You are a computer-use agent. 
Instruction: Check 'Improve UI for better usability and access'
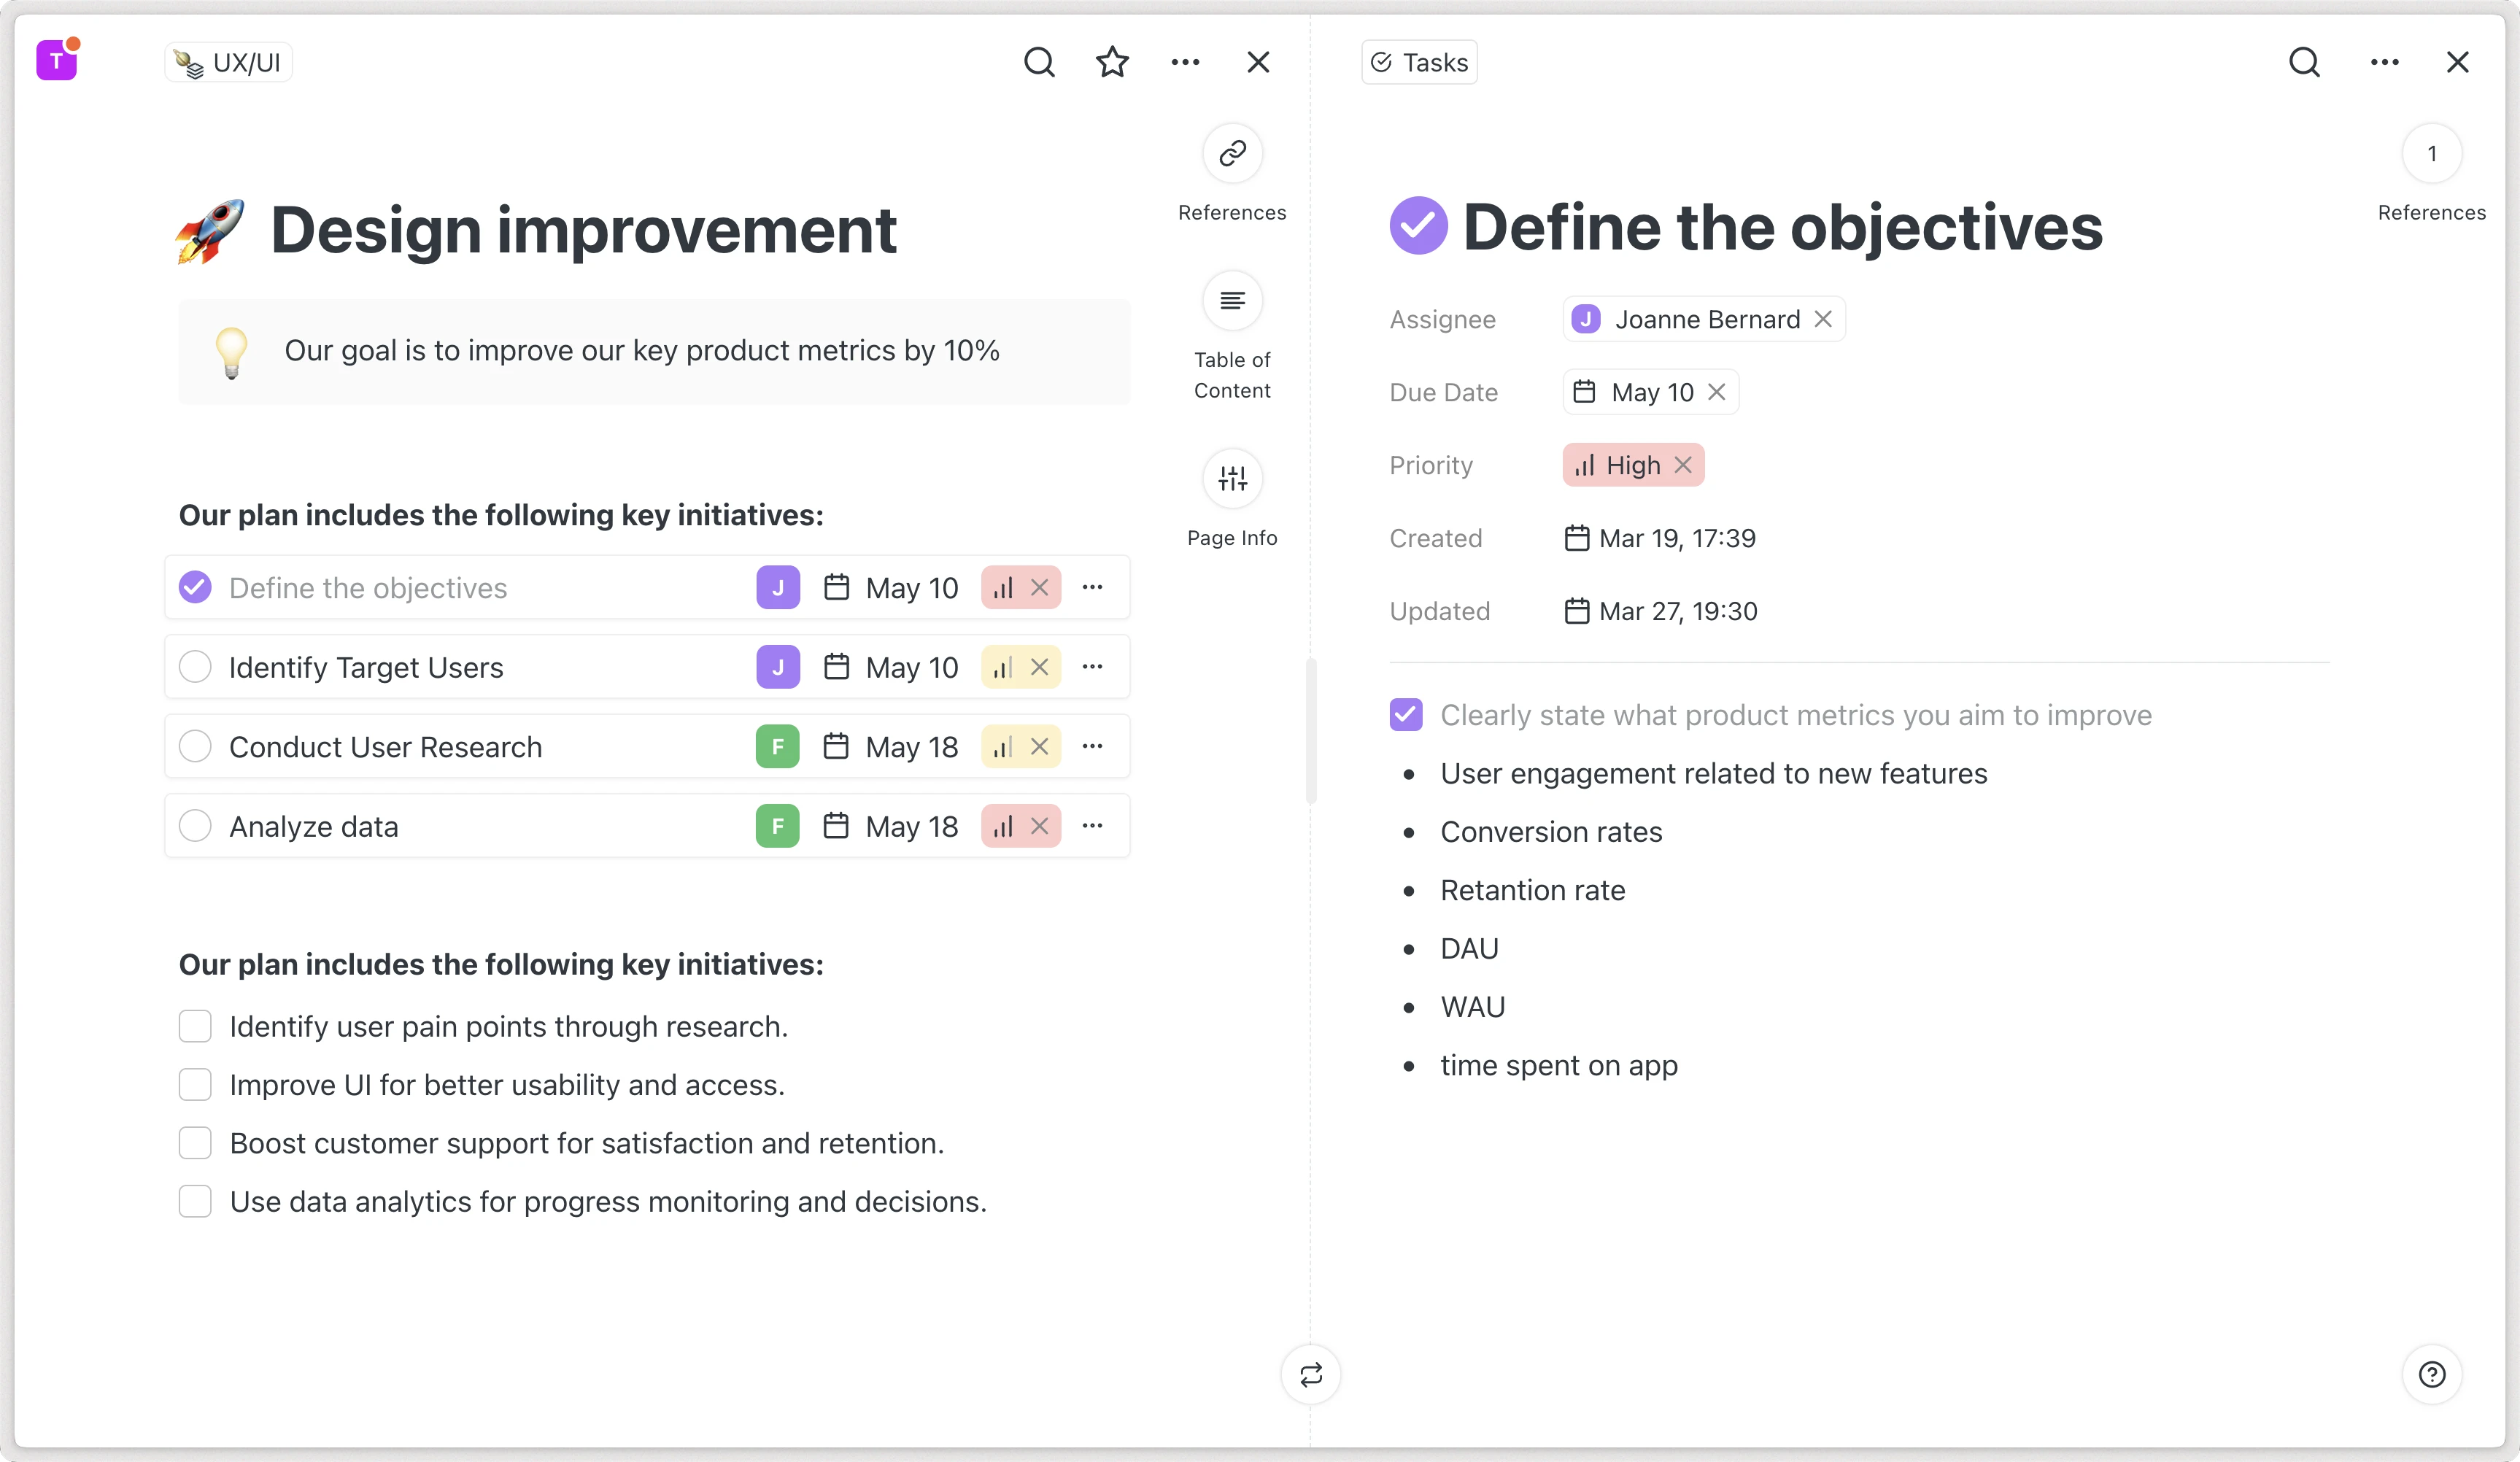coord(195,1085)
